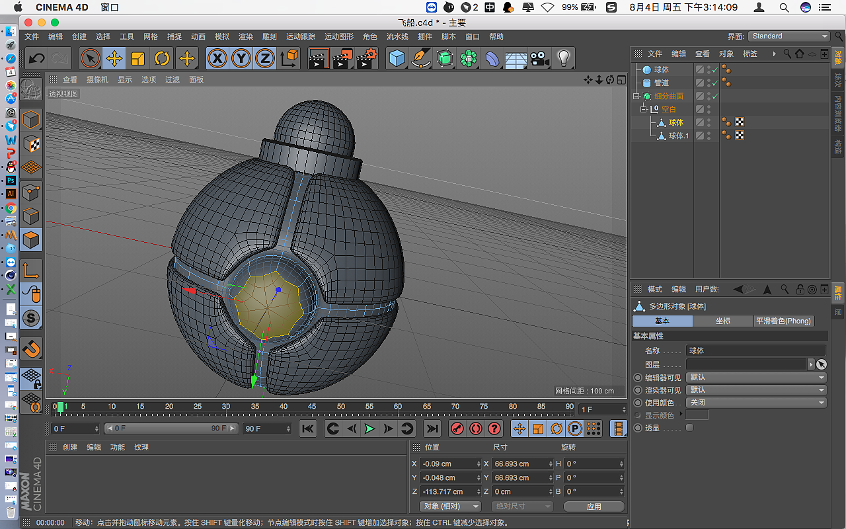Toggle Y axis lock button
Screen dimensions: 846x529
click(x=241, y=58)
